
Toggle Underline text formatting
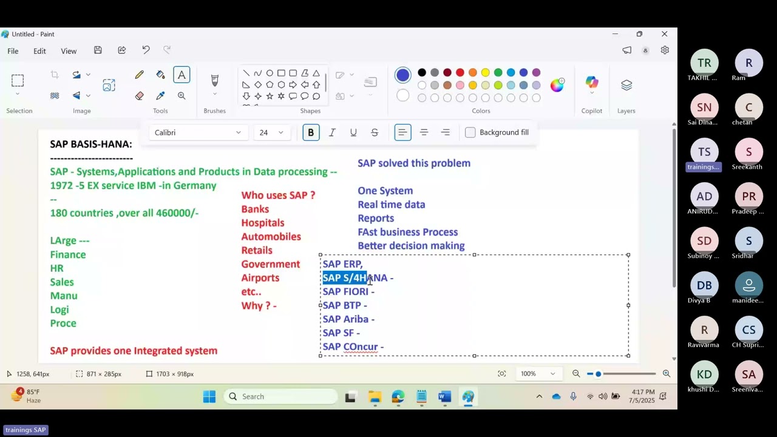pos(353,132)
